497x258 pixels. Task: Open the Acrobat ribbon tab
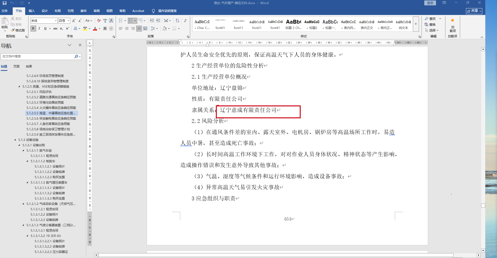click(138, 11)
